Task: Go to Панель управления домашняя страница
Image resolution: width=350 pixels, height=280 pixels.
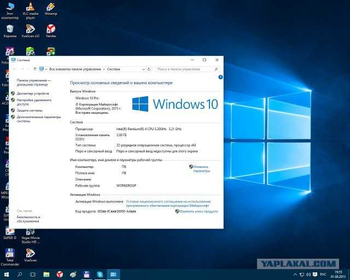Action: pyautogui.click(x=34, y=83)
